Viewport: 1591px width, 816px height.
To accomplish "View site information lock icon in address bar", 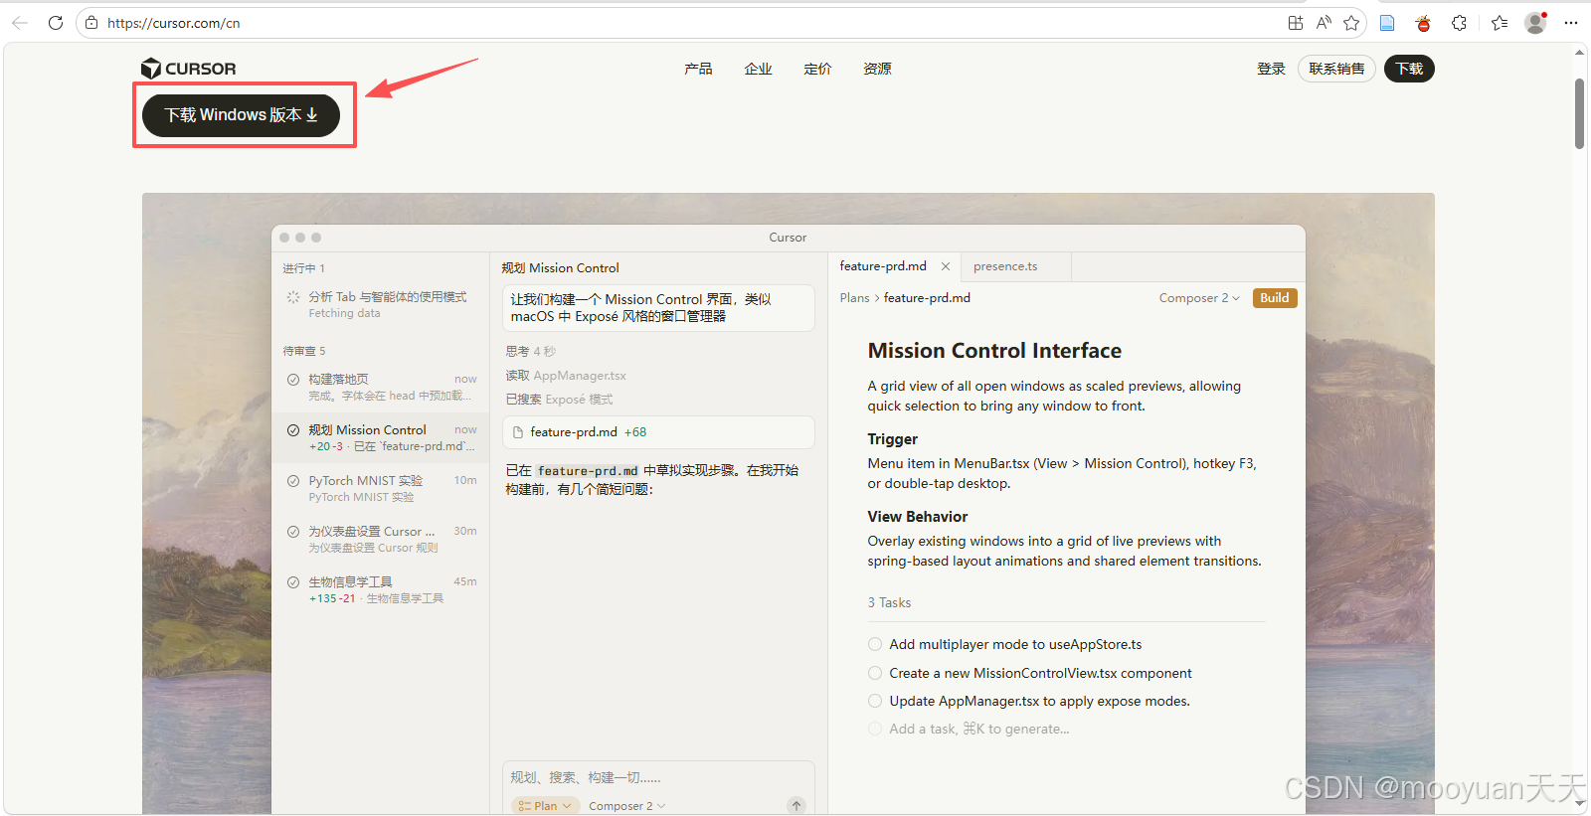I will pyautogui.click(x=91, y=23).
